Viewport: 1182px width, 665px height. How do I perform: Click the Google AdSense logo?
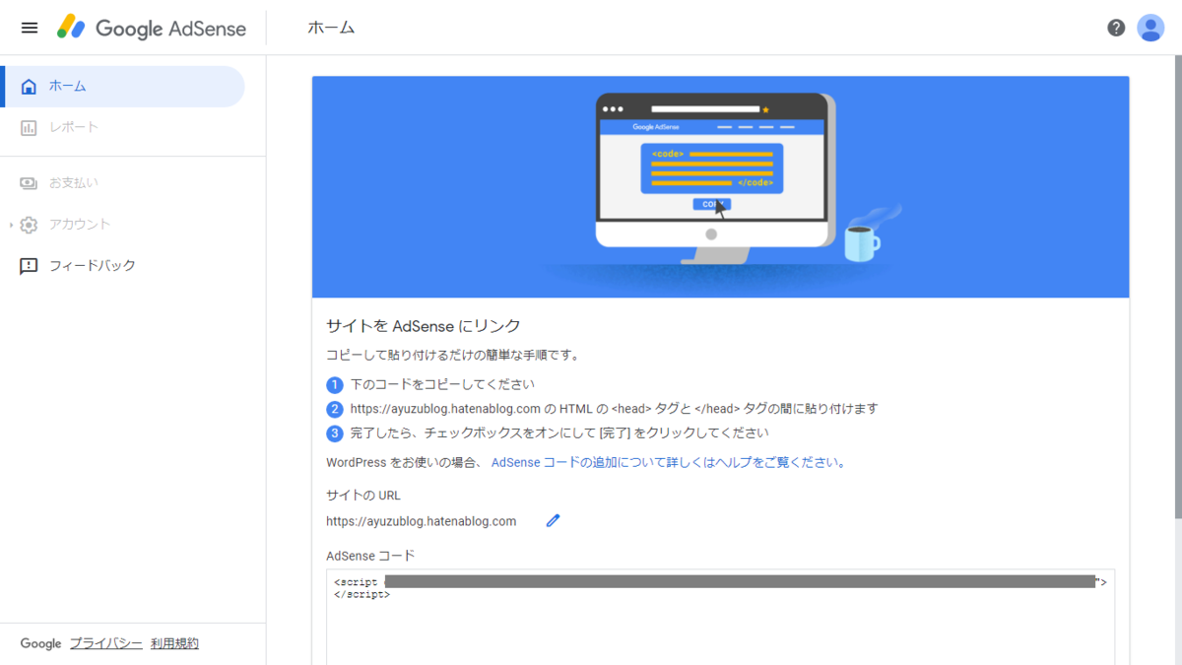click(x=152, y=28)
